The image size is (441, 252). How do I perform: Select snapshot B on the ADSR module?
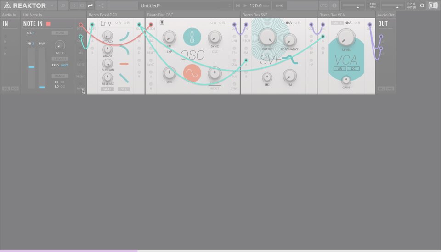[127, 22]
